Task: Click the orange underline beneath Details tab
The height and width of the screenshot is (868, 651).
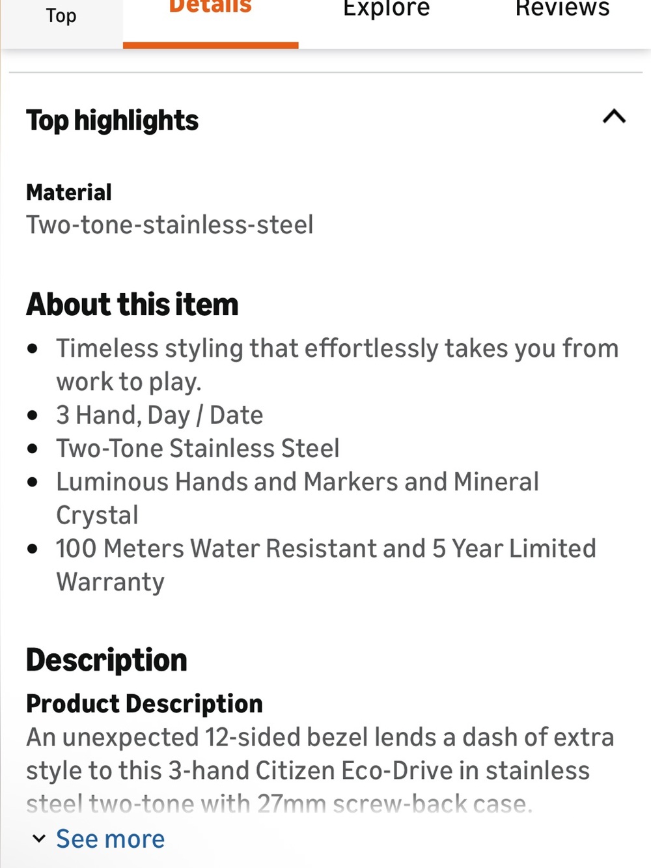Action: [x=210, y=45]
